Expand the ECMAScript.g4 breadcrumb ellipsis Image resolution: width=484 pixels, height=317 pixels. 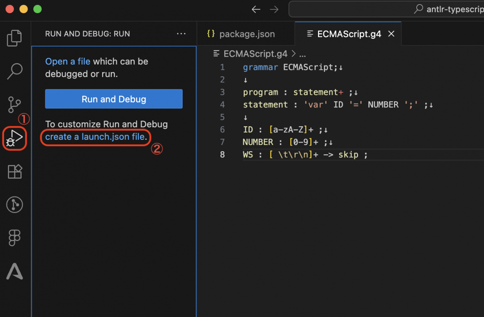302,54
